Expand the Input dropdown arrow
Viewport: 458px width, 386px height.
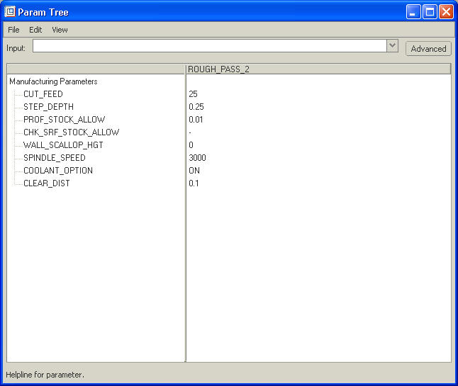click(x=392, y=46)
